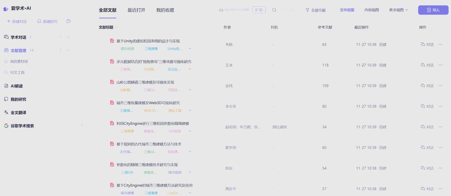Open the 文献标题 column sort dropdown
451x196 pixels.
117,27
